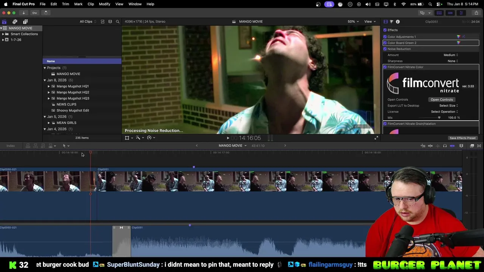Viewport: 484px width, 272px height.
Task: Open browser search magnifier
Action: [x=118, y=22]
